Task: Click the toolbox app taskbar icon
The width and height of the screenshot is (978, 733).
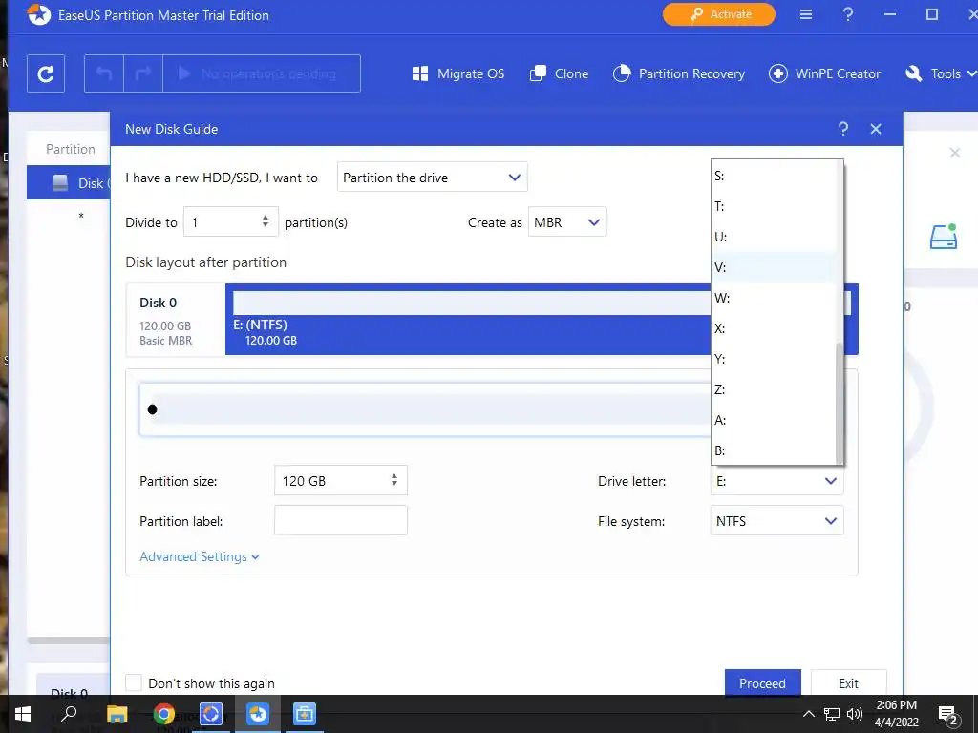Action: tap(305, 714)
